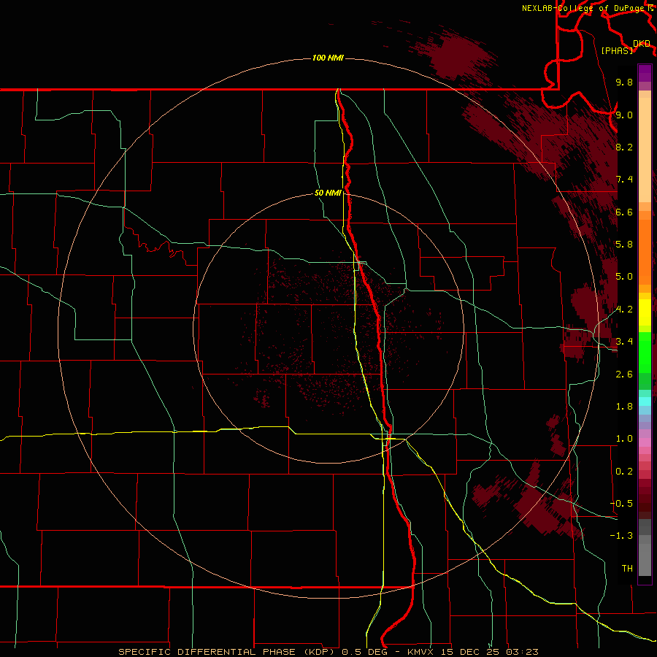Viewport: 657px width, 657px height.
Task: Click the 4.2 scale value
Action: 624,310
